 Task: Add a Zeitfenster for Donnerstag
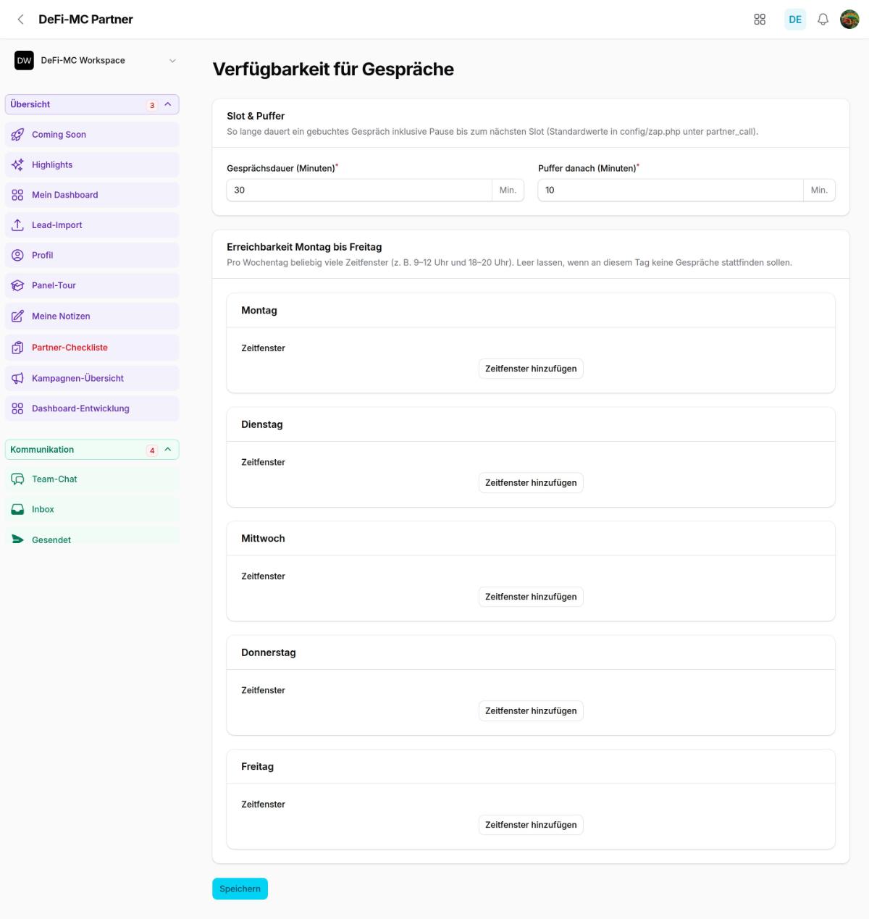[531, 711]
